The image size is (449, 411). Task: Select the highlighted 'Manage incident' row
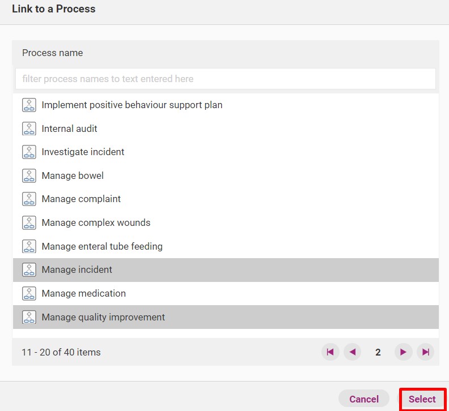pos(226,269)
